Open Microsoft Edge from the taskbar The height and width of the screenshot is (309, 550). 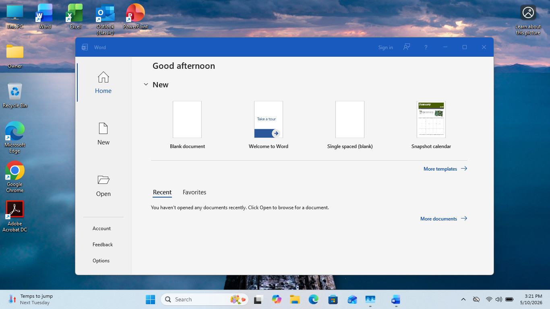pyautogui.click(x=314, y=299)
